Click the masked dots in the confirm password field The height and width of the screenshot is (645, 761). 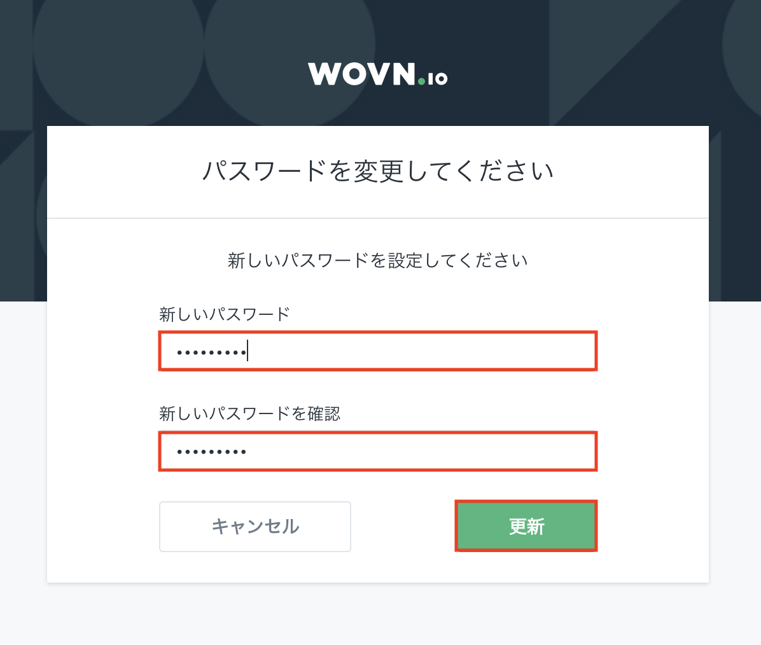pyautogui.click(x=211, y=452)
